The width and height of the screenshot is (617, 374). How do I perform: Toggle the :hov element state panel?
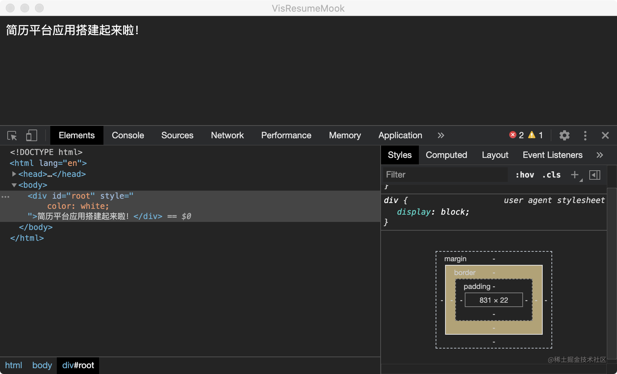[524, 175]
